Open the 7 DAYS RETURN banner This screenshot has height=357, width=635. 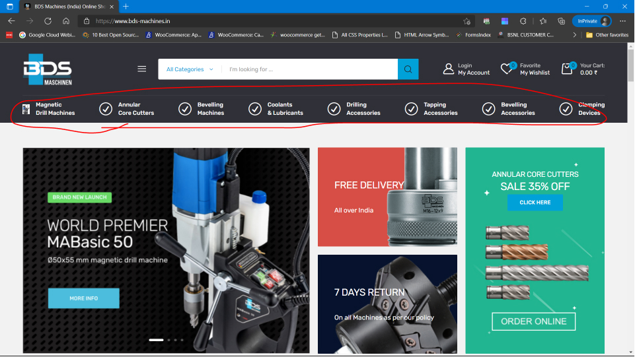tap(388, 304)
